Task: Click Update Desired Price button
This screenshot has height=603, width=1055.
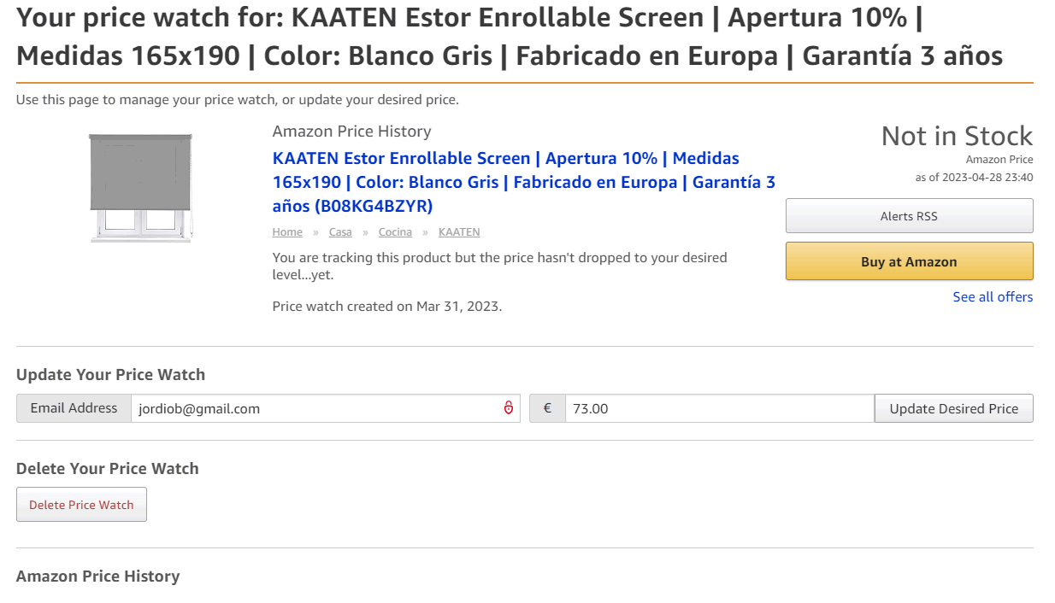Action: point(954,408)
